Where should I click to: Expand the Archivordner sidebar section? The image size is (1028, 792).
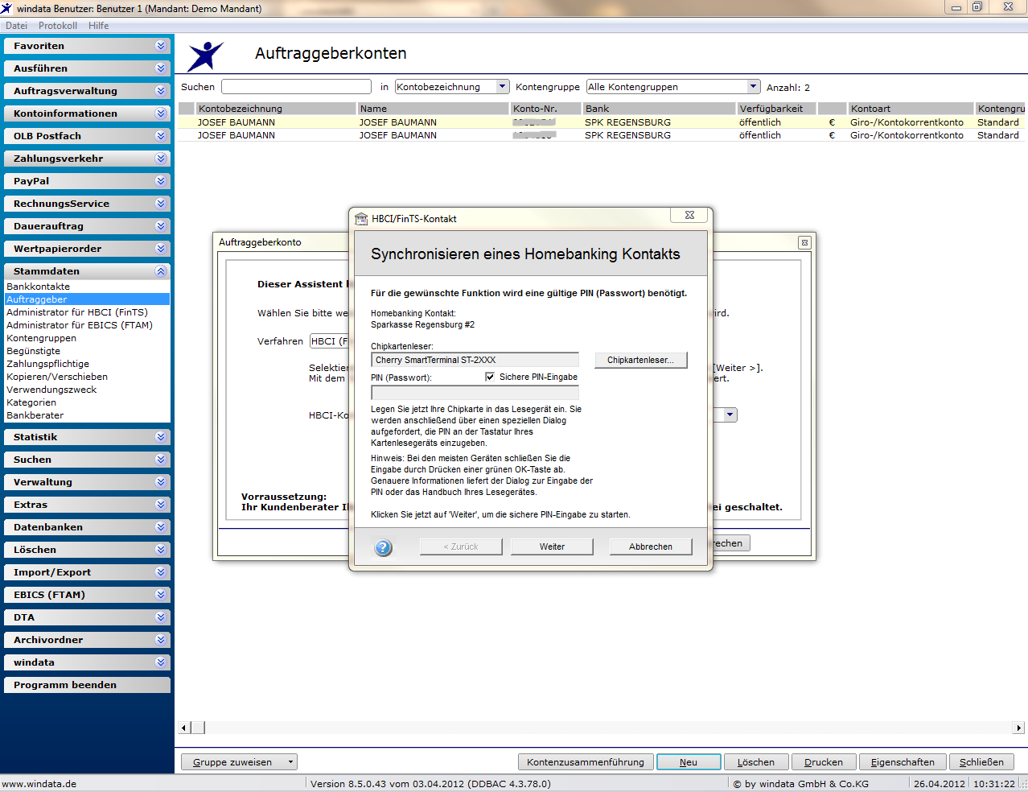(x=88, y=640)
